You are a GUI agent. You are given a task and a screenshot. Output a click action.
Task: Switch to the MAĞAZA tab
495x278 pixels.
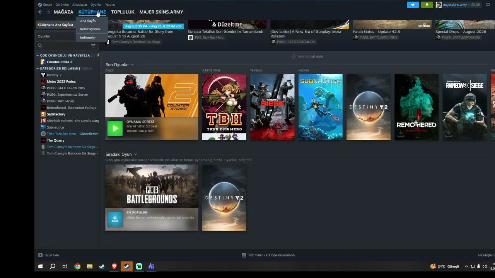click(x=63, y=12)
